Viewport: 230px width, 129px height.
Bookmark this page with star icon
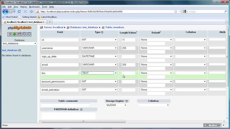(x=176, y=11)
